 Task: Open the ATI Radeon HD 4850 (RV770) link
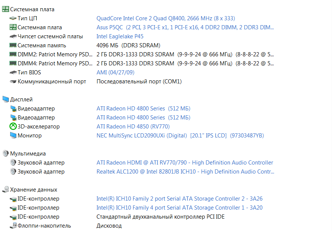133,127
